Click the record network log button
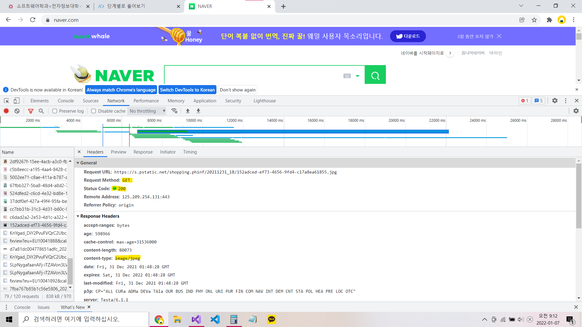Viewport: 582px width, 327px height. coord(6,111)
